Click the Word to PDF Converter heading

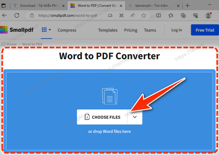click(109, 56)
